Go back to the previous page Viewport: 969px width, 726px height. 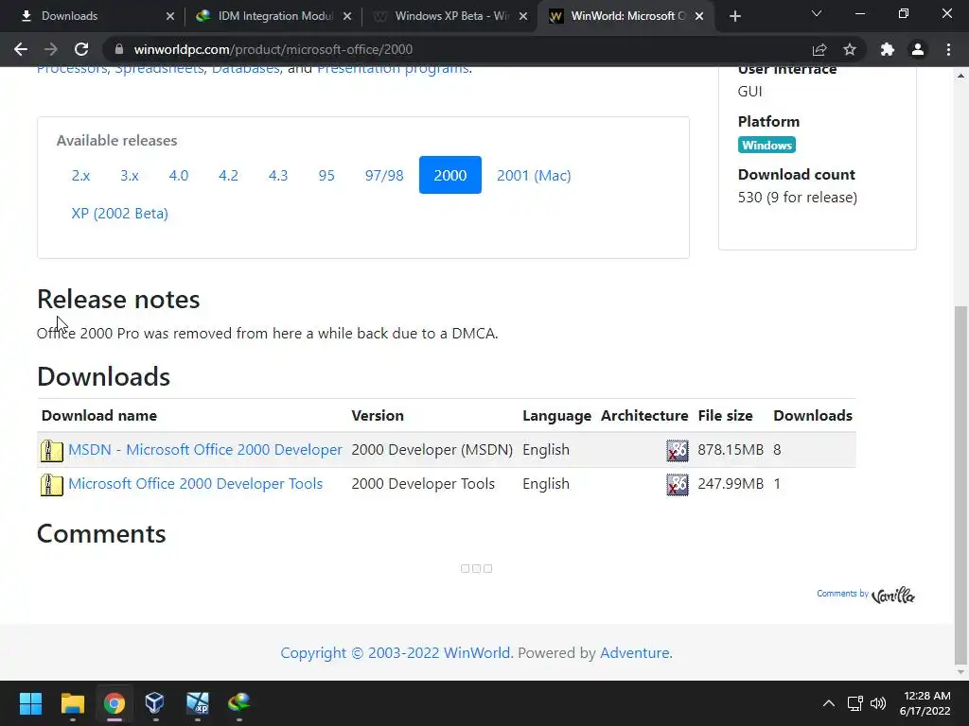(21, 49)
